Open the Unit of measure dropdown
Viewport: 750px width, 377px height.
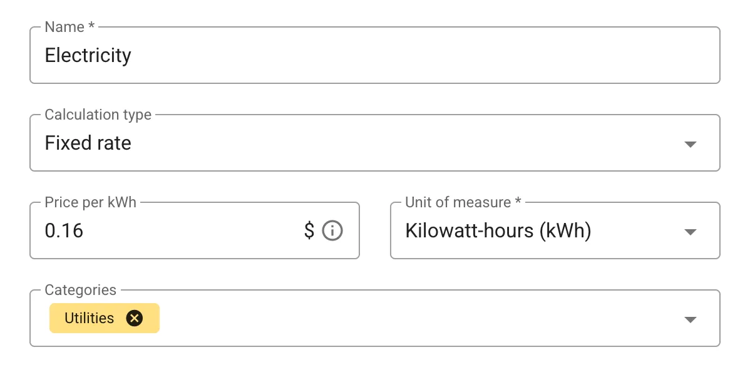(554, 231)
